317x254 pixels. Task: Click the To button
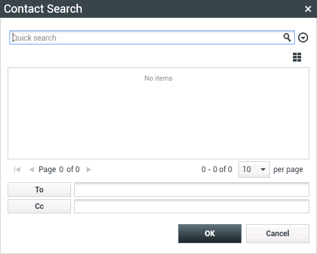[x=39, y=189]
